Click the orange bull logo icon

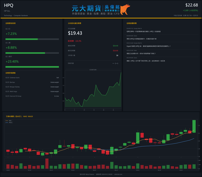[125, 9]
